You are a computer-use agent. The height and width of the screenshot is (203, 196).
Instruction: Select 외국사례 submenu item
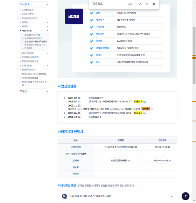coord(28,48)
